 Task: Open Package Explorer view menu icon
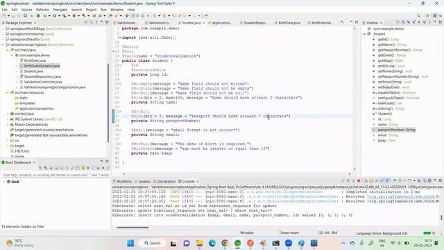(96, 22)
